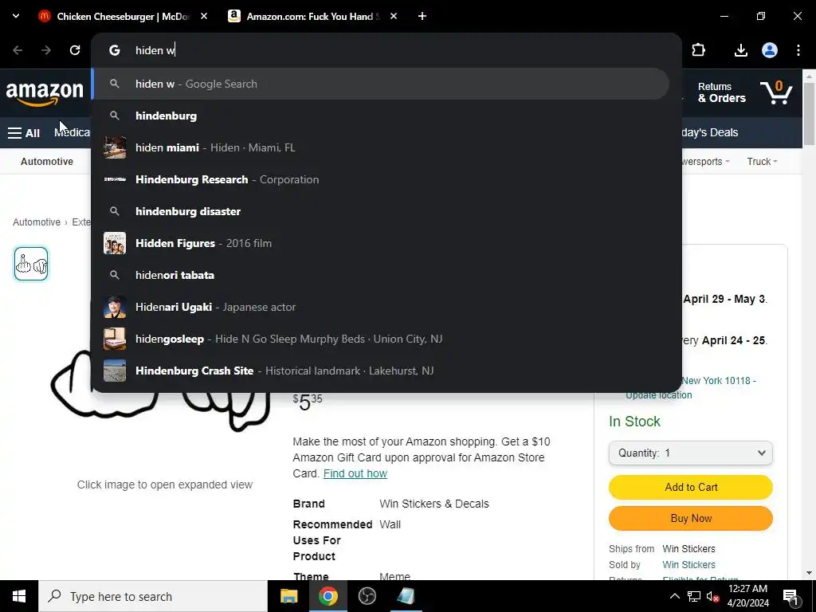Screen dimensions: 816x612
Task: Open the 'Win Stickers' sold by link
Action: tap(688, 565)
